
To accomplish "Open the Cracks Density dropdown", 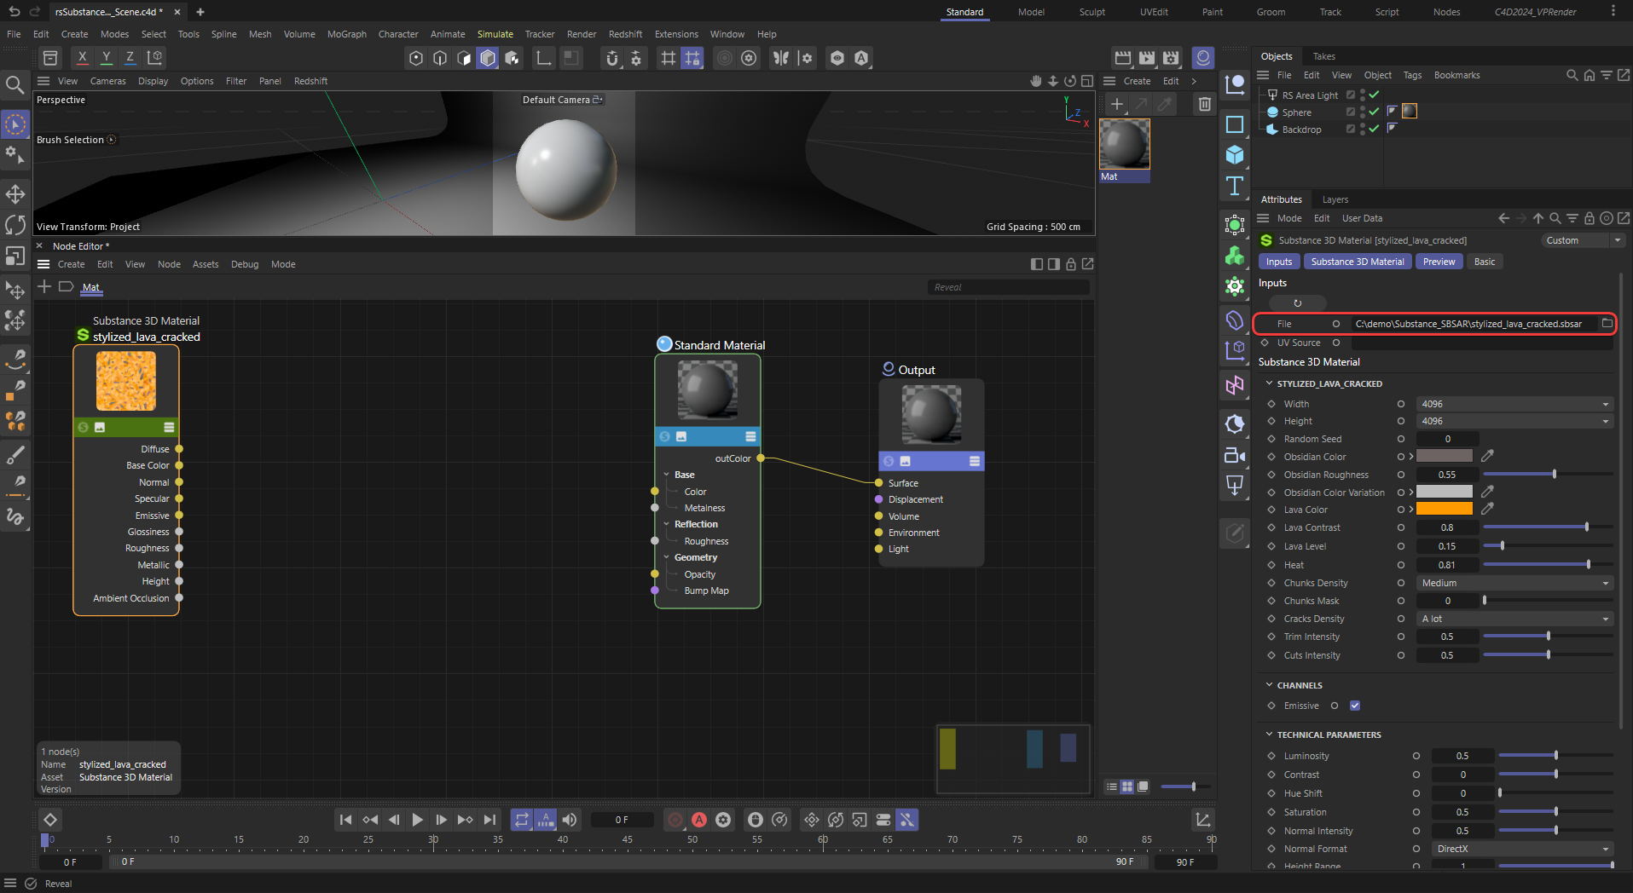I will point(1514,619).
